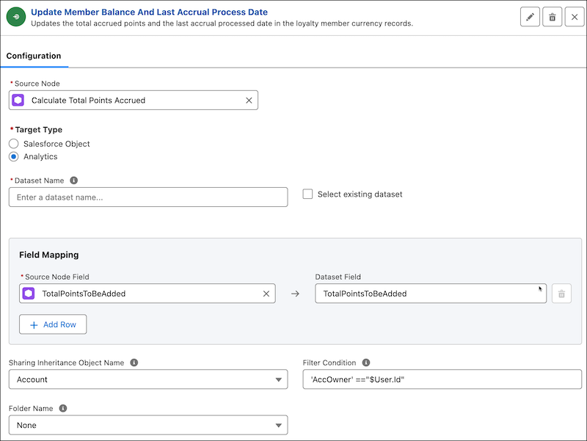The width and height of the screenshot is (587, 441).
Task: Click the Target Type label
Action: point(39,130)
